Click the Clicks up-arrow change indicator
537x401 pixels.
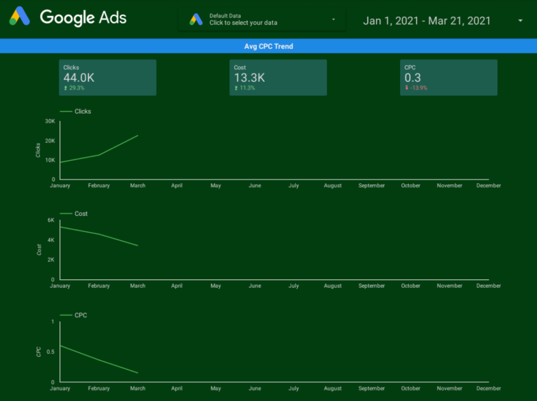point(66,88)
